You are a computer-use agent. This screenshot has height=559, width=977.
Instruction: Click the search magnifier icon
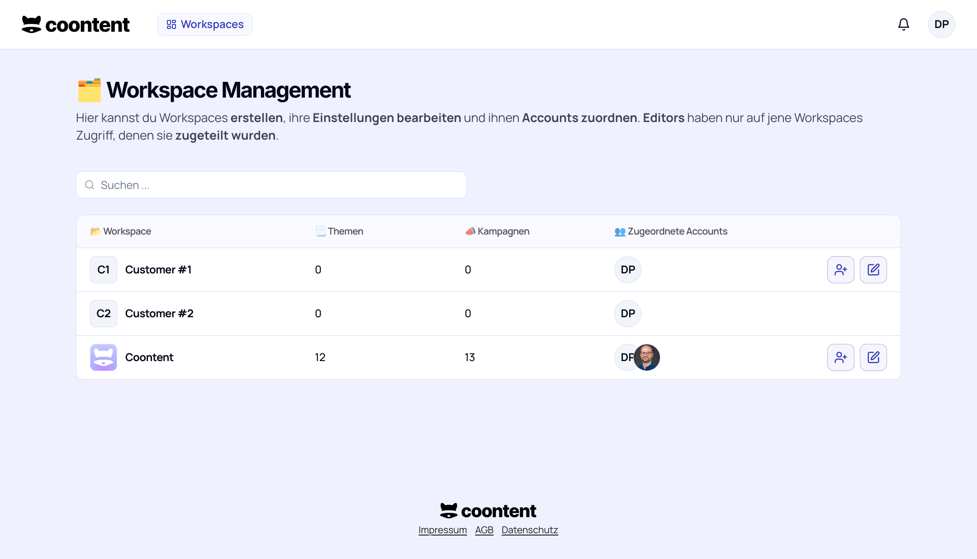click(90, 185)
